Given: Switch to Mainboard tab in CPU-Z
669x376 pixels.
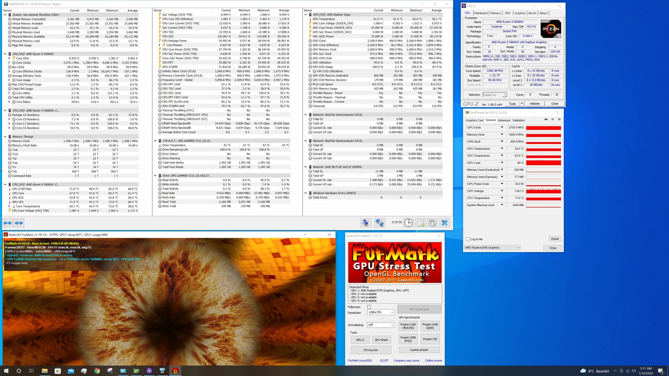Looking at the screenshot, I should coord(481,13).
